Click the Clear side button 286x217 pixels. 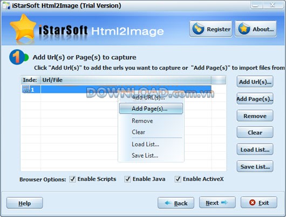point(255,132)
